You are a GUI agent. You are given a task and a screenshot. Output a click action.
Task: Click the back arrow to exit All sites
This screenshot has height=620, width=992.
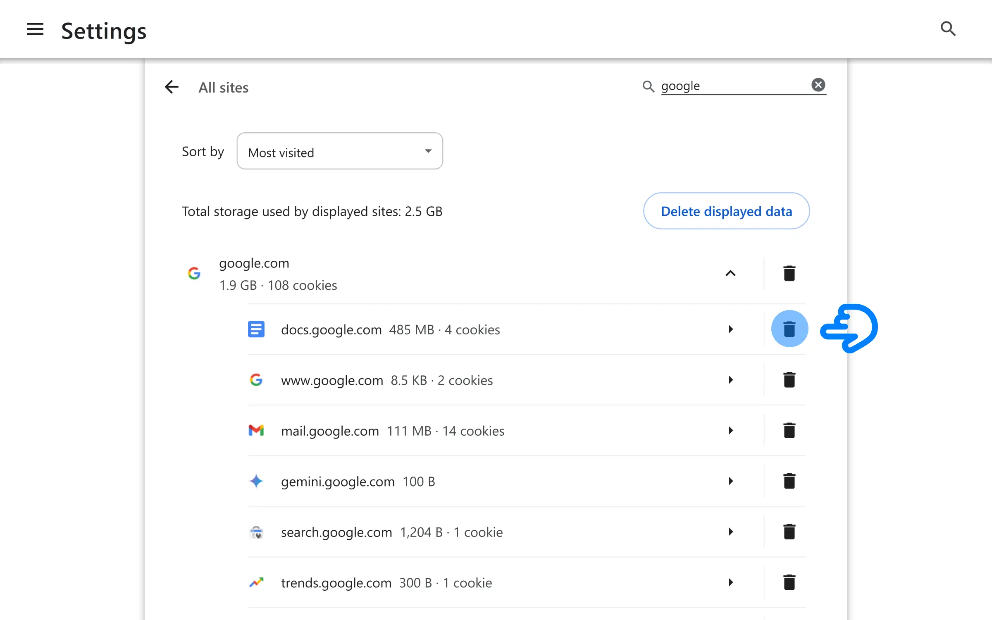pos(172,86)
